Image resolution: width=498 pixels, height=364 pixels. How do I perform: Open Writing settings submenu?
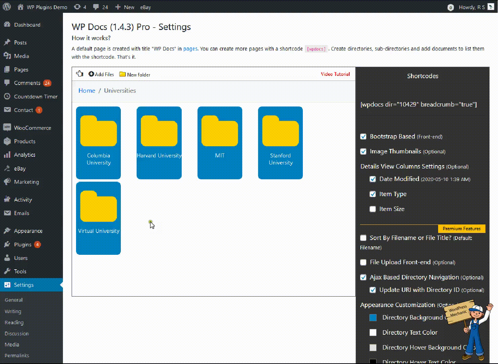click(x=13, y=311)
